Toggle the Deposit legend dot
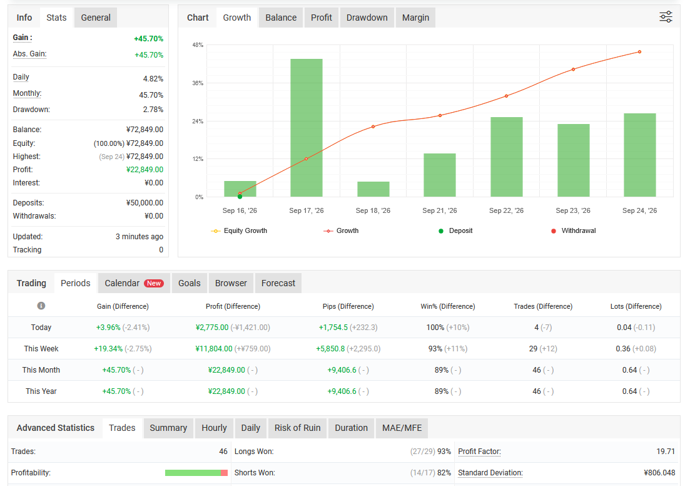Screen dimensions: 690x486 441,231
